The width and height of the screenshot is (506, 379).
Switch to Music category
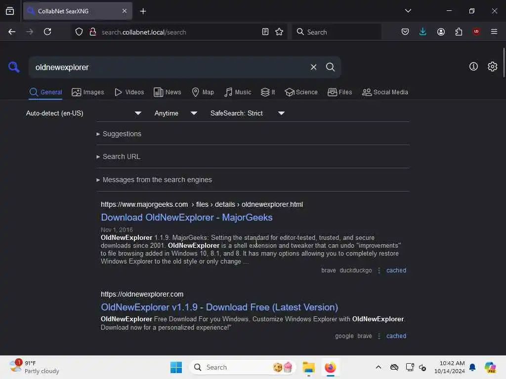click(238, 92)
